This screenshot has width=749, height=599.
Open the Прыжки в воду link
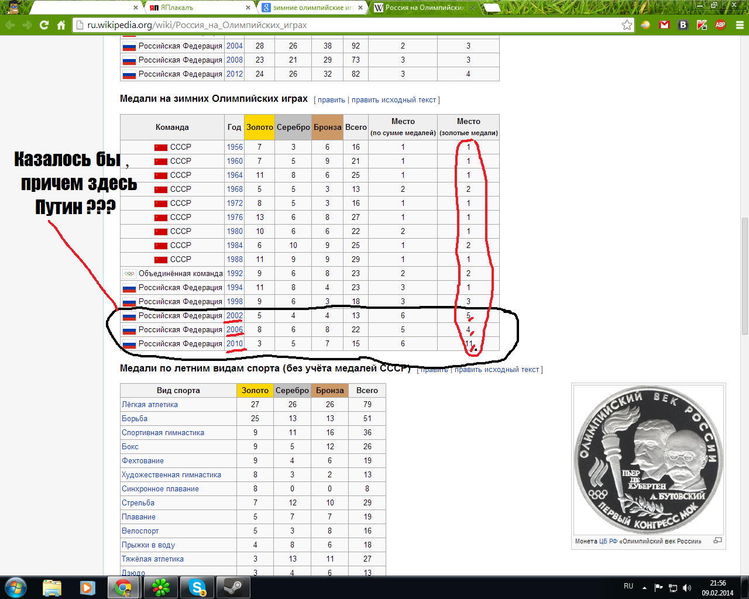(149, 545)
